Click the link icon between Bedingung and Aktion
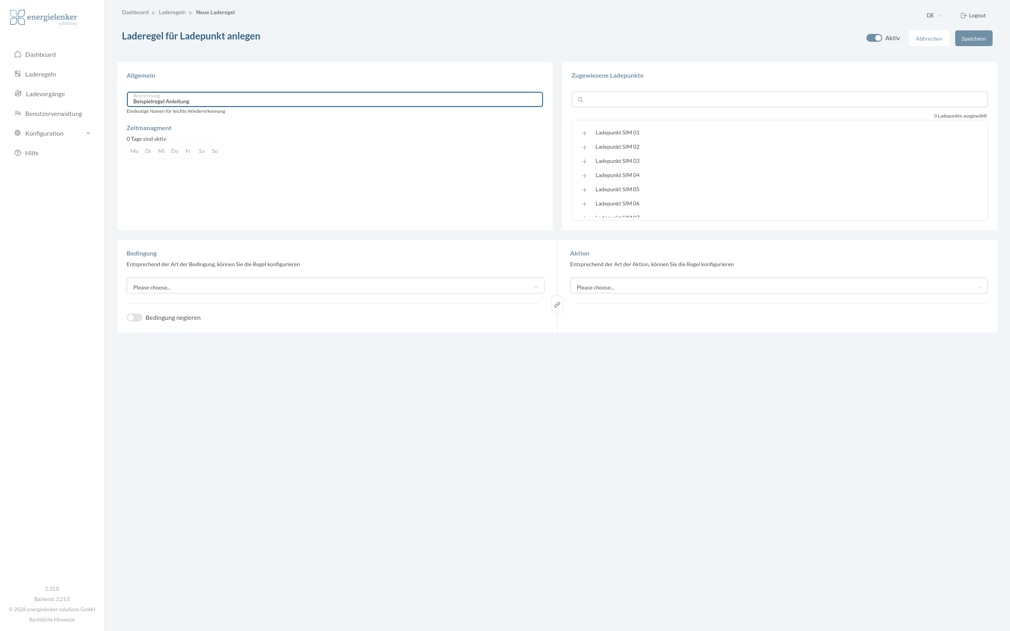This screenshot has width=1010, height=631. (x=557, y=304)
